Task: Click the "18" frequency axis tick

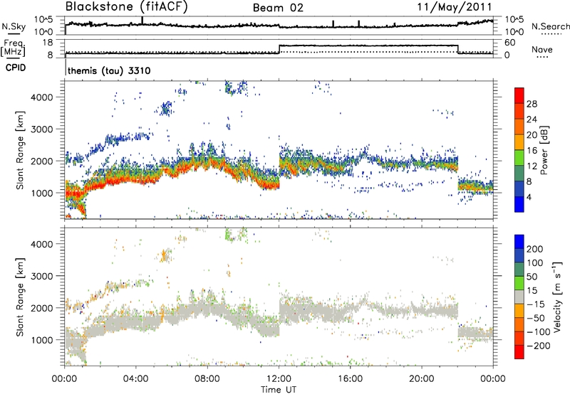Action: pyautogui.click(x=48, y=43)
